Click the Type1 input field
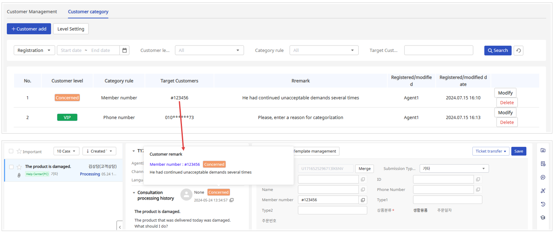This screenshot has height=233, width=554. click(x=447, y=200)
